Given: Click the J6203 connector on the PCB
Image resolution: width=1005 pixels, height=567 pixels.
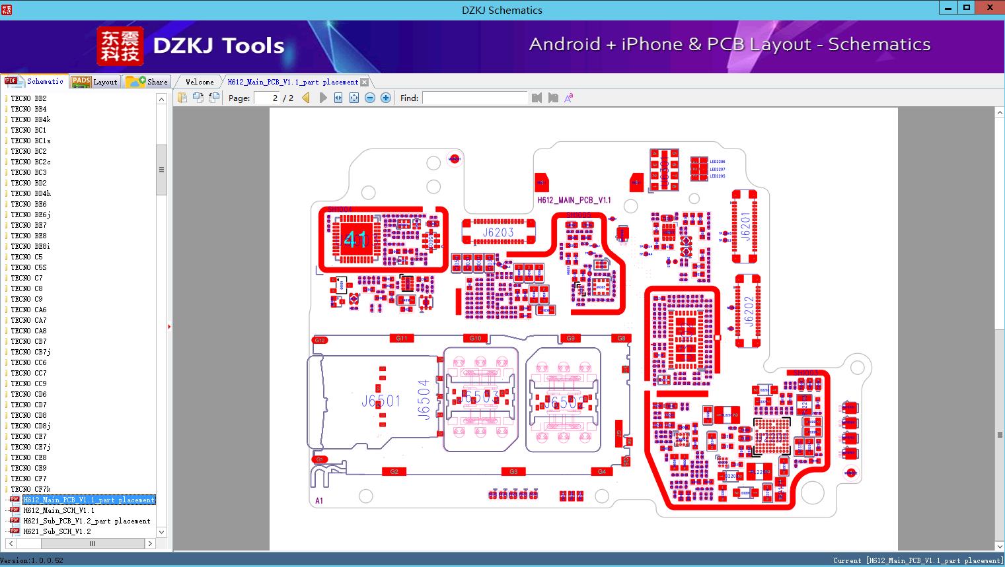Looking at the screenshot, I should tap(498, 232).
